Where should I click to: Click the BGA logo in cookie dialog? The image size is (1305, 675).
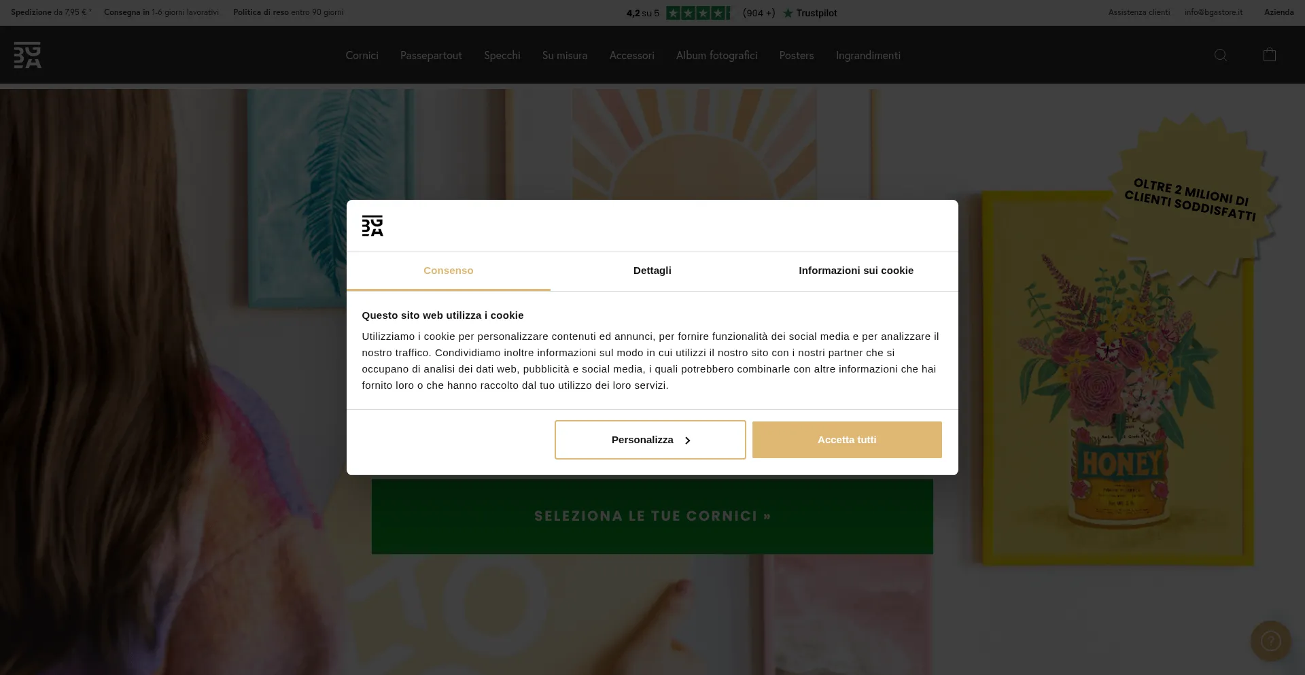pyautogui.click(x=372, y=226)
